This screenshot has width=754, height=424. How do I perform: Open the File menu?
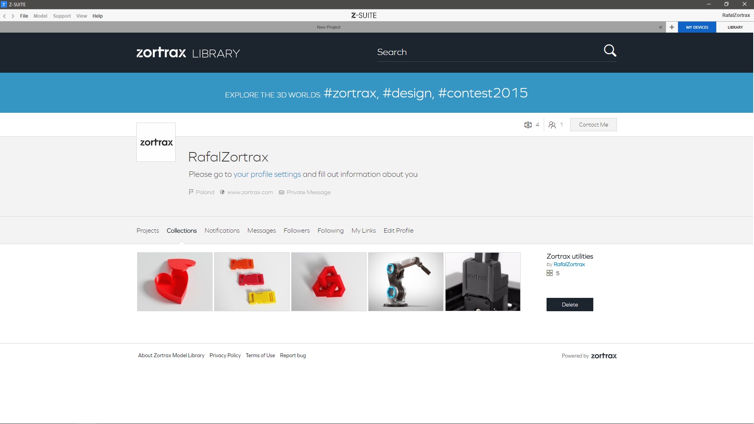pos(24,16)
